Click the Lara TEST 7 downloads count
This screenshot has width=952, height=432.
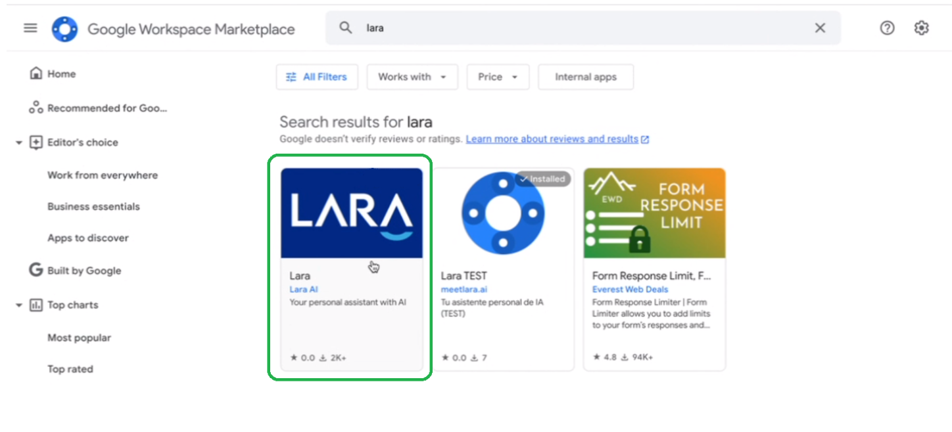pyautogui.click(x=479, y=358)
